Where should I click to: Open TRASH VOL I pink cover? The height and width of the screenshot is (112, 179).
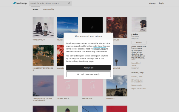click(x=92, y=88)
